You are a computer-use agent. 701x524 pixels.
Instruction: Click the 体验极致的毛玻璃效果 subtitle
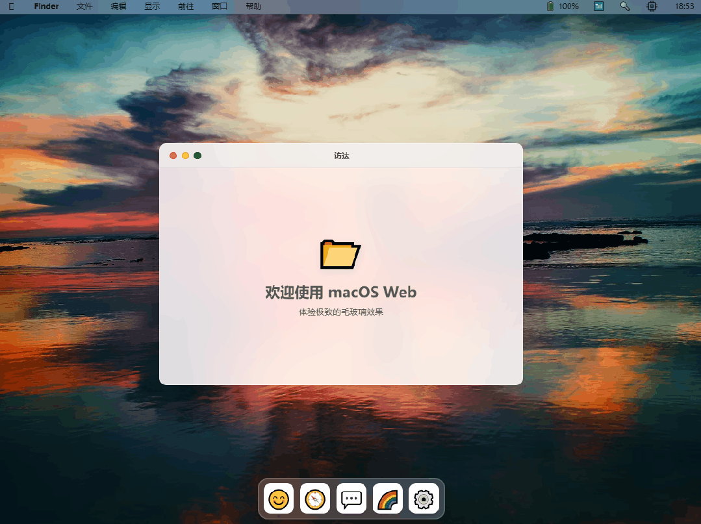pos(340,312)
